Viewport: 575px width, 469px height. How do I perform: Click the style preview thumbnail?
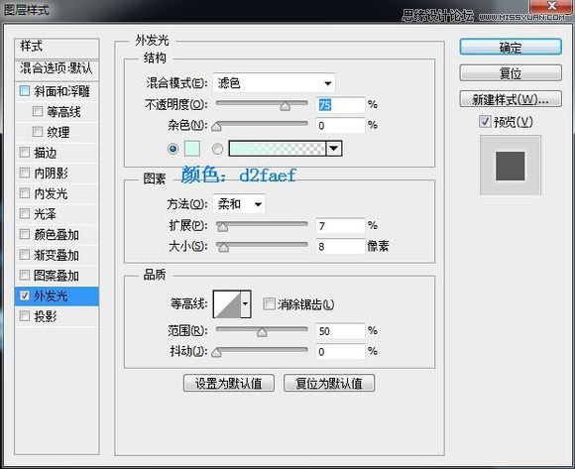point(511,165)
